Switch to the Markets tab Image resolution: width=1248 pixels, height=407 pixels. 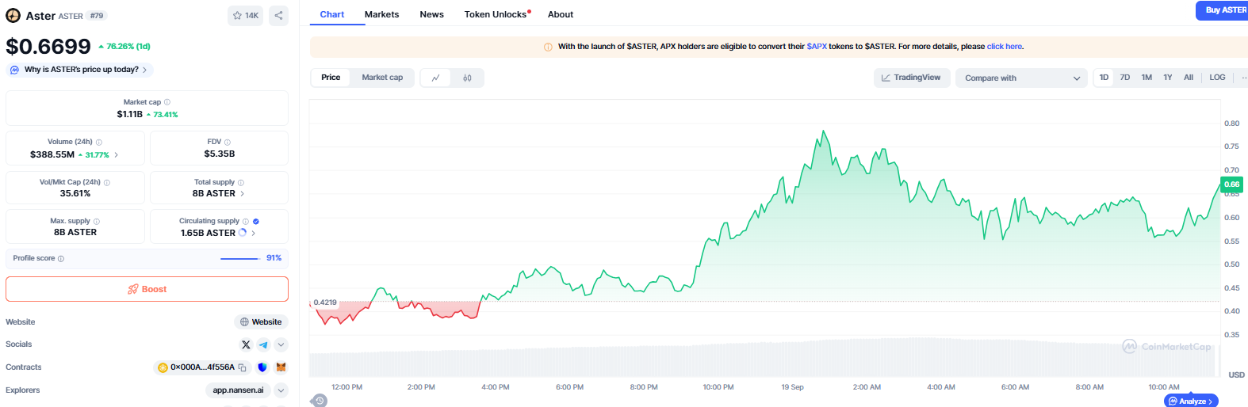pos(381,14)
